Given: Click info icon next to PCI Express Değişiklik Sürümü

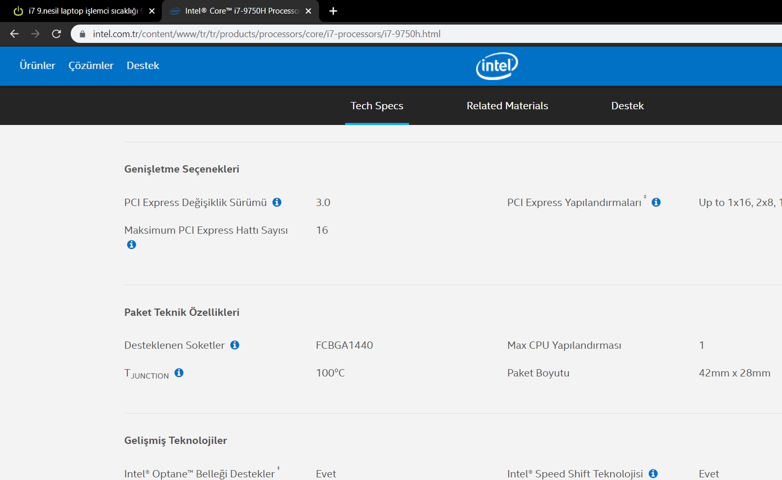Looking at the screenshot, I should [x=277, y=202].
